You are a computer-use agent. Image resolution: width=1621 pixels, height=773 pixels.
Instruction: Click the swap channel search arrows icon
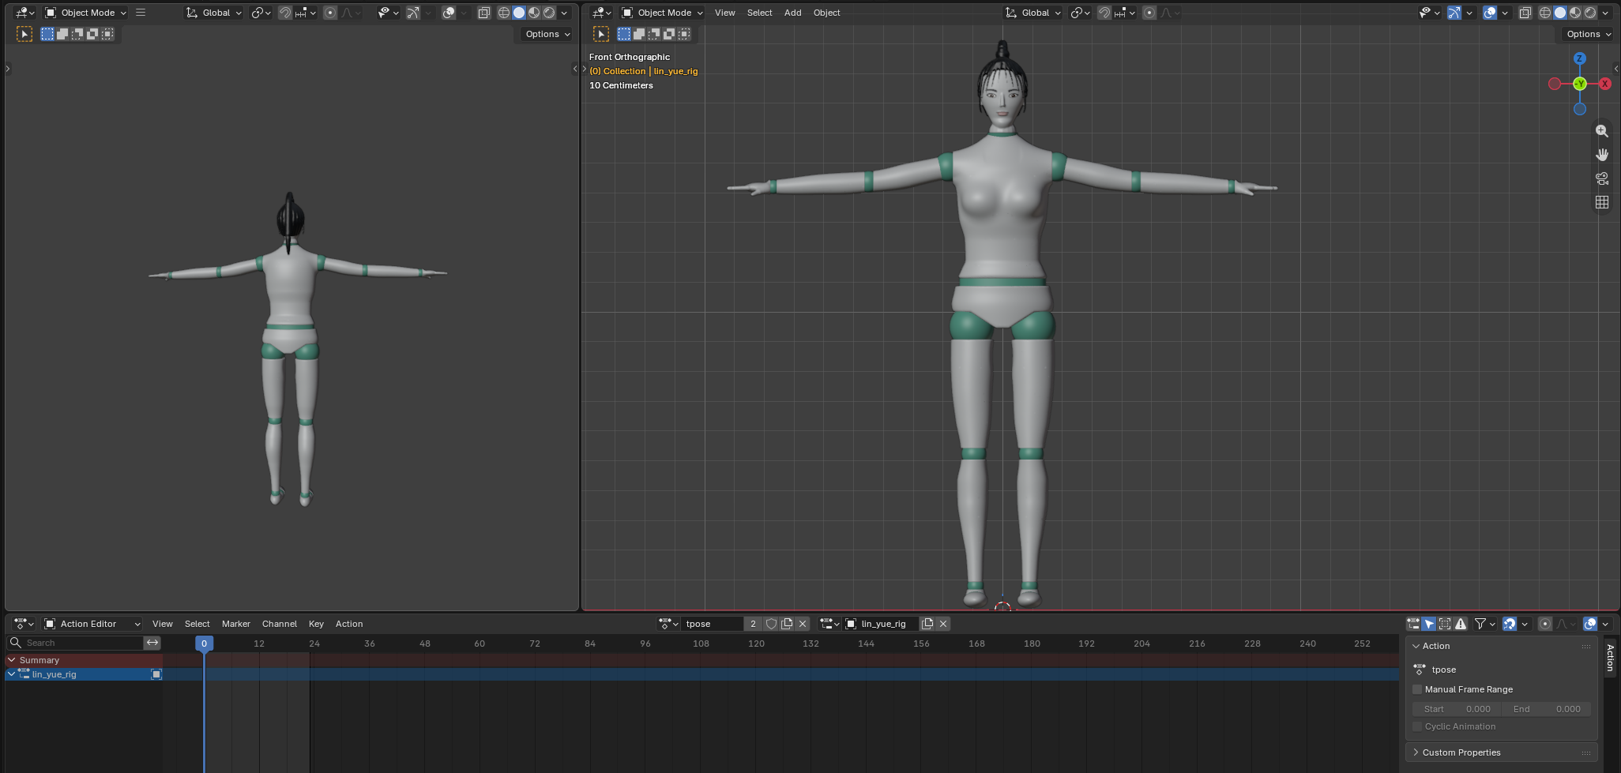click(152, 643)
